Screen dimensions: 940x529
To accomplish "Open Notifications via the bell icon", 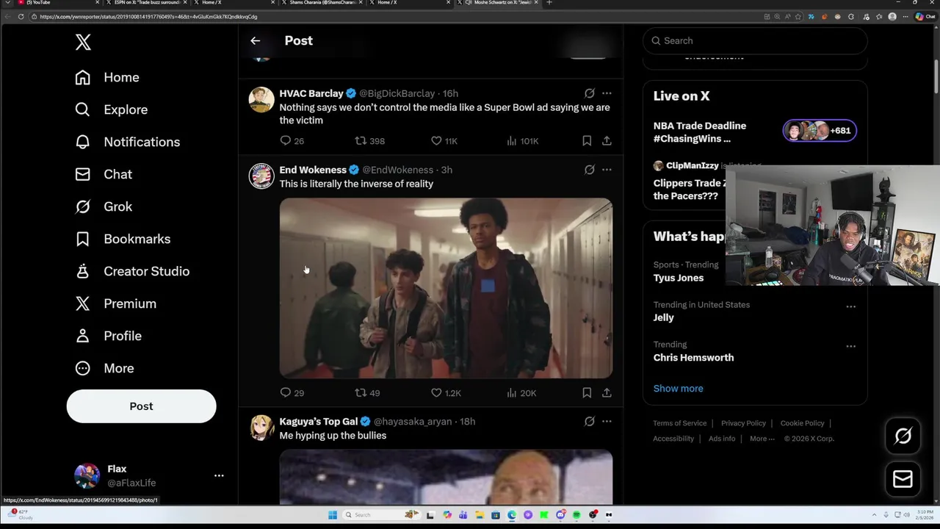I will click(x=82, y=142).
